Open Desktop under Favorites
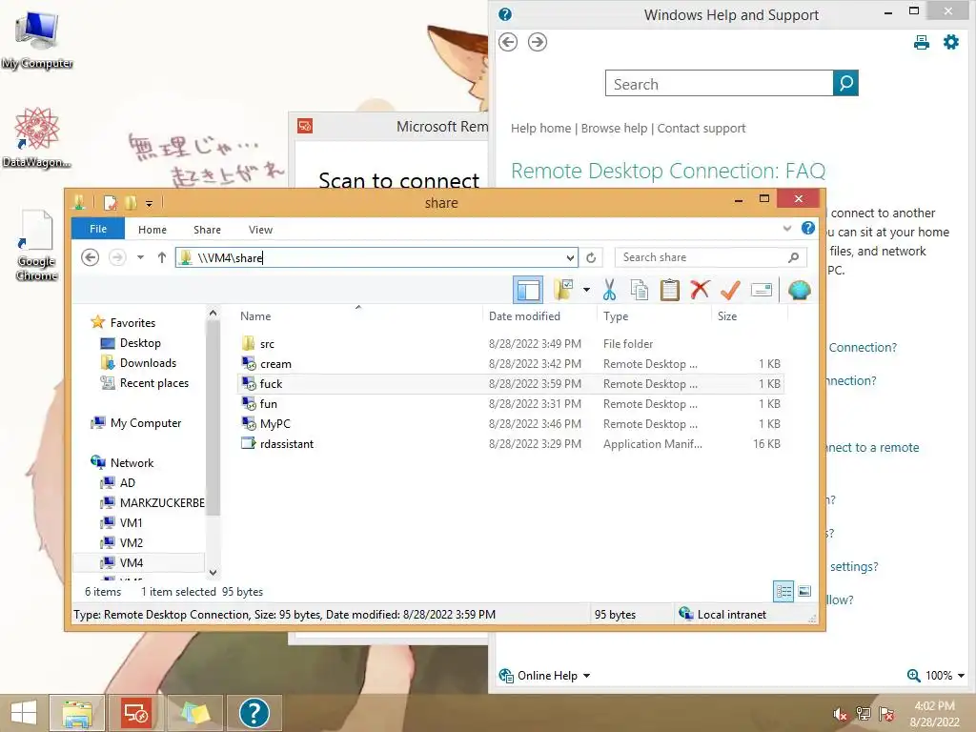This screenshot has height=732, width=976. coord(140,343)
